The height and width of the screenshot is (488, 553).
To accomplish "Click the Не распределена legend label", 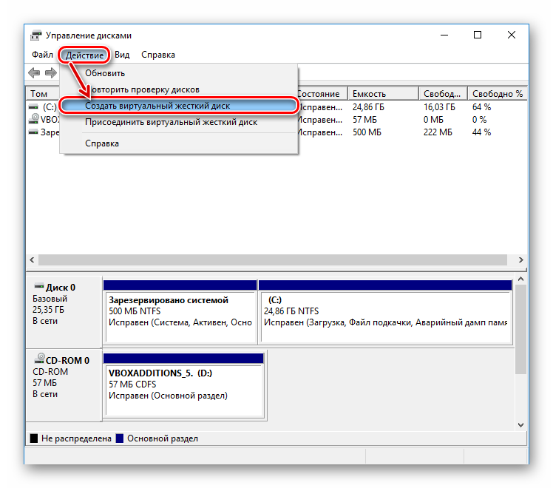I will pos(76,438).
